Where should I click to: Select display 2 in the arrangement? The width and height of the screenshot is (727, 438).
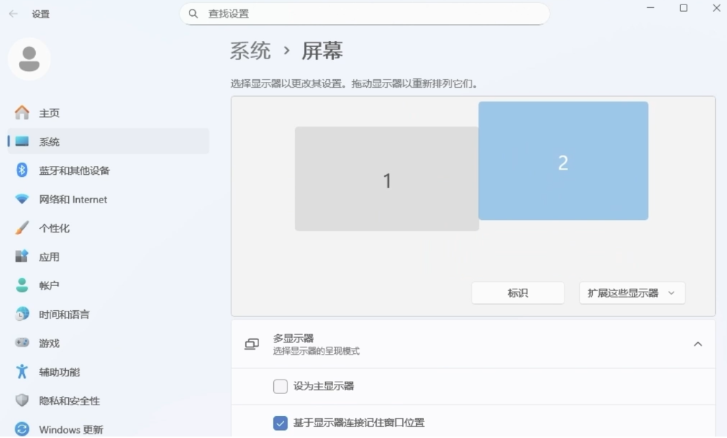563,161
